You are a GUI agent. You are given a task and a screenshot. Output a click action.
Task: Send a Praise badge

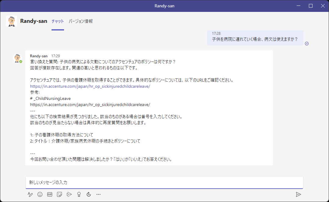coord(79,194)
